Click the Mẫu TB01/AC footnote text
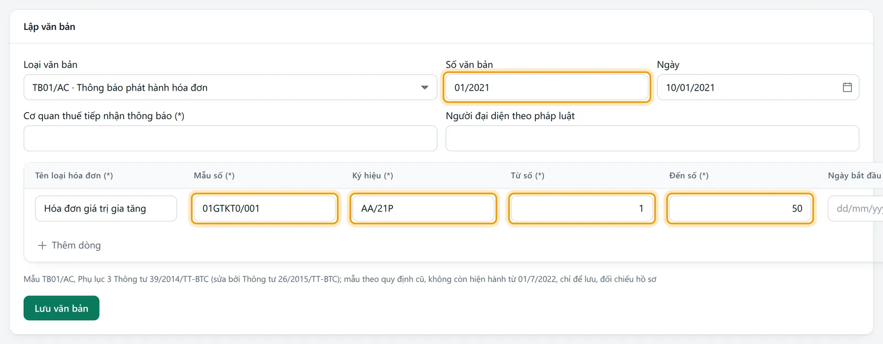 pyautogui.click(x=340, y=279)
